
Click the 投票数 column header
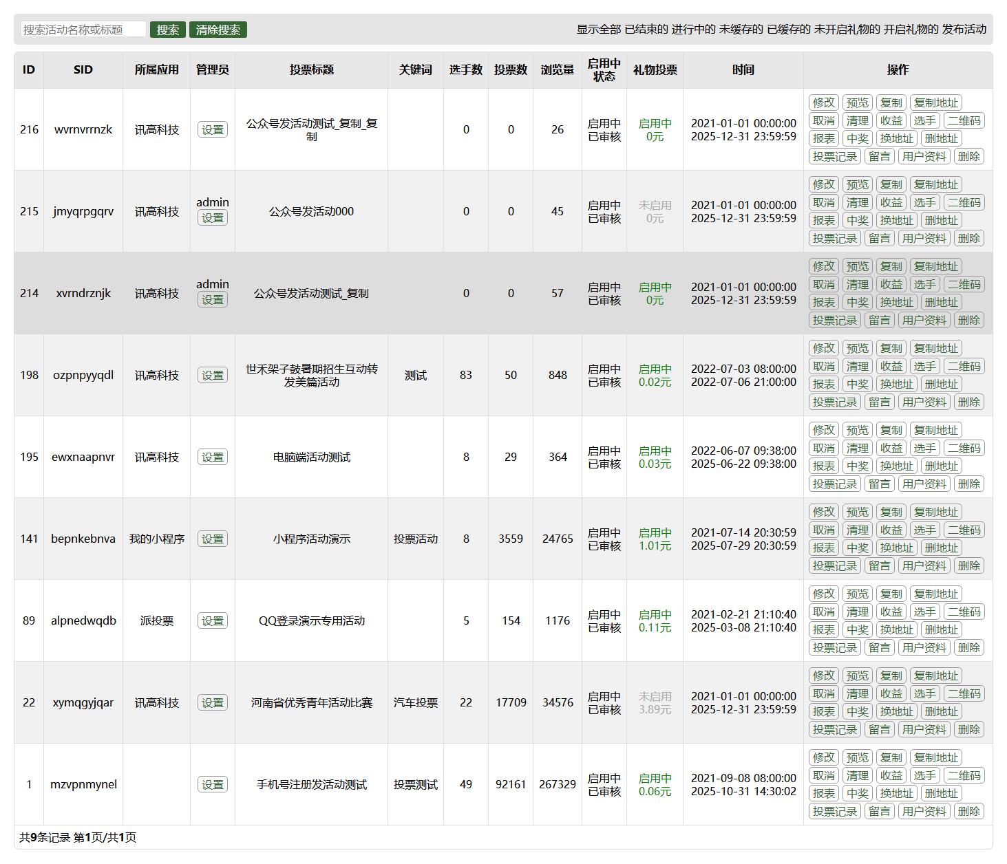point(511,69)
